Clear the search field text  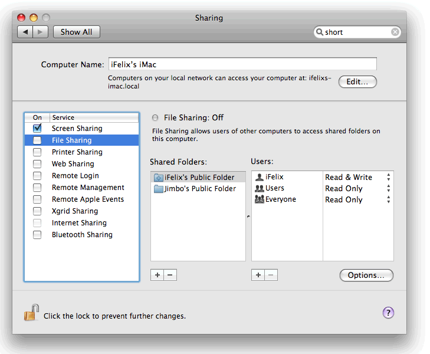coord(395,32)
